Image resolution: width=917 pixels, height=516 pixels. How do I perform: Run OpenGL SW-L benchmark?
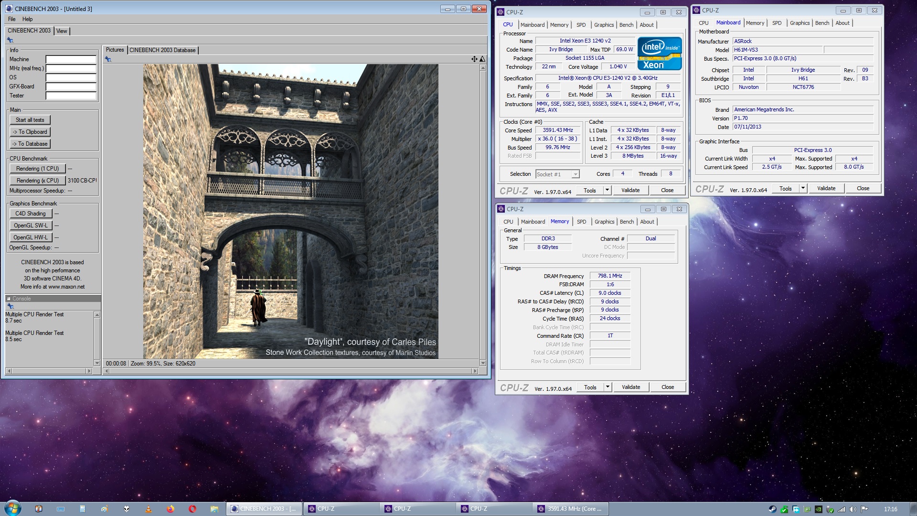(x=31, y=226)
